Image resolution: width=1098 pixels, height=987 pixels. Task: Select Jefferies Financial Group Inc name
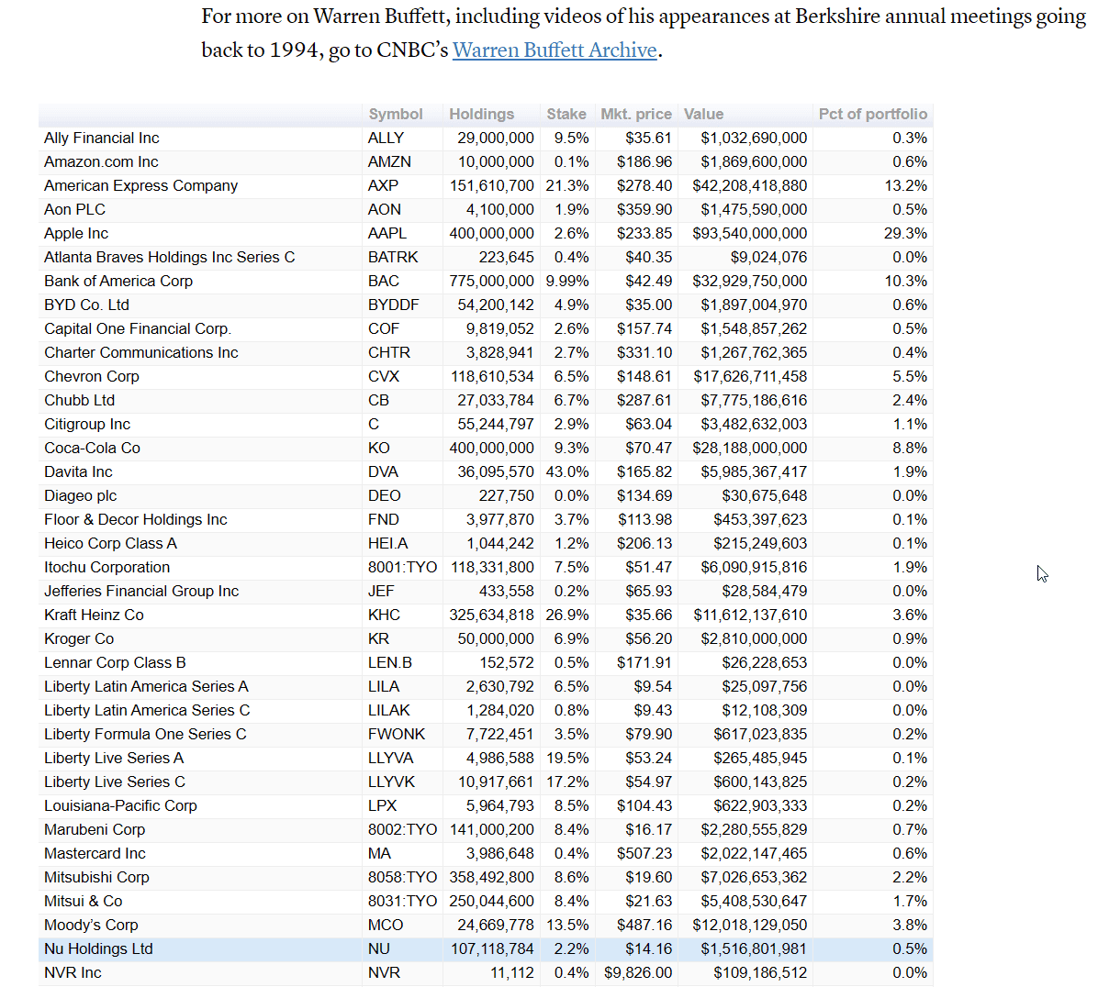(141, 591)
